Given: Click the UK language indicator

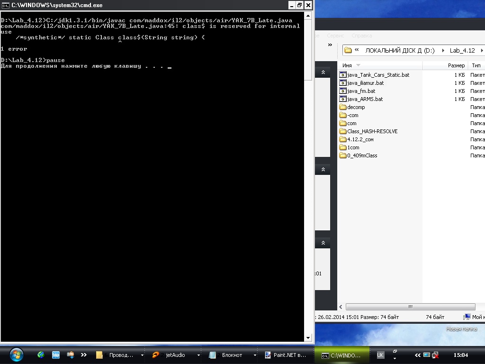Looking at the screenshot, I should [380, 355].
